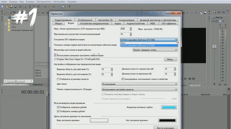
Task: Click the What's This help icon
Action: (x=69, y=7)
